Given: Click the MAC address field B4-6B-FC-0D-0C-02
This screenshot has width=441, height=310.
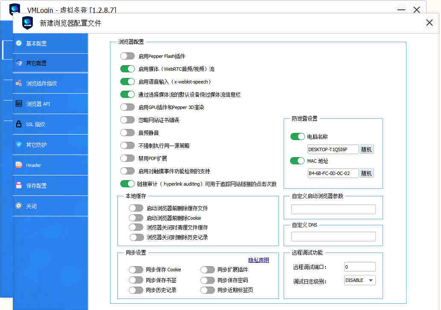Looking at the screenshot, I should click(x=333, y=173).
